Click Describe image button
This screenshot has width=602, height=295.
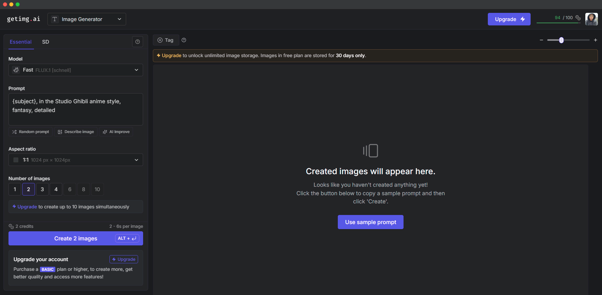coord(76,132)
